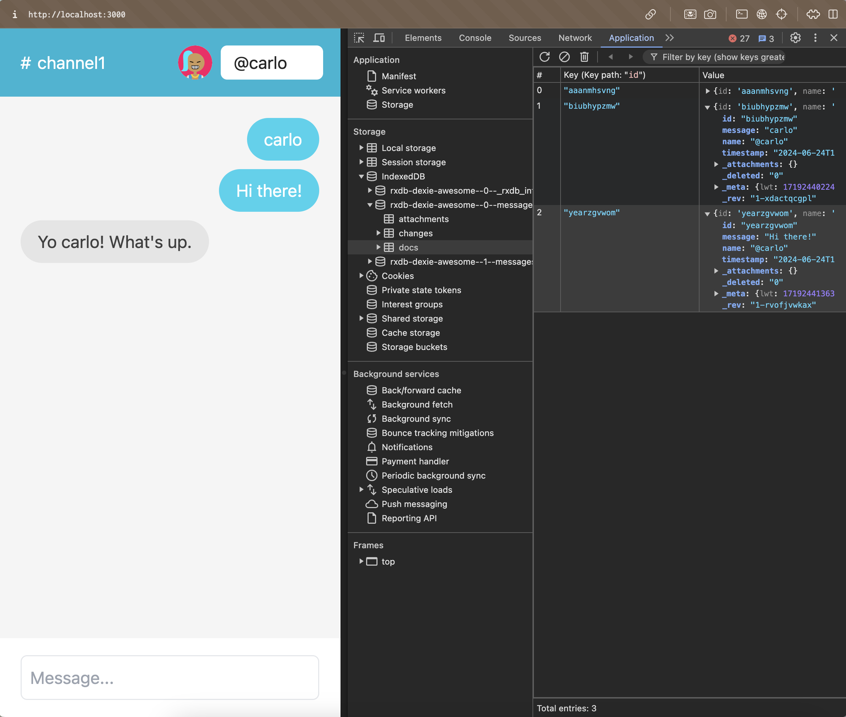Expand the Local storage node
The height and width of the screenshot is (717, 846).
click(x=362, y=148)
